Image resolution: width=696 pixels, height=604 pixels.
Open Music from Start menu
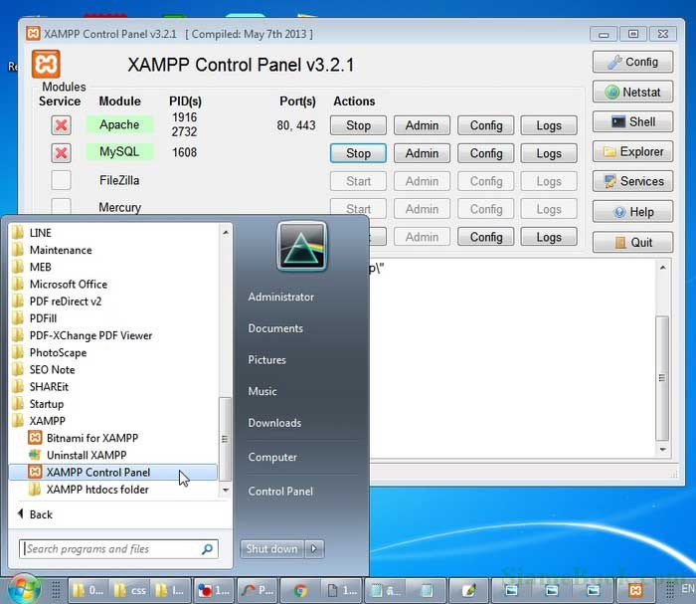(x=262, y=391)
